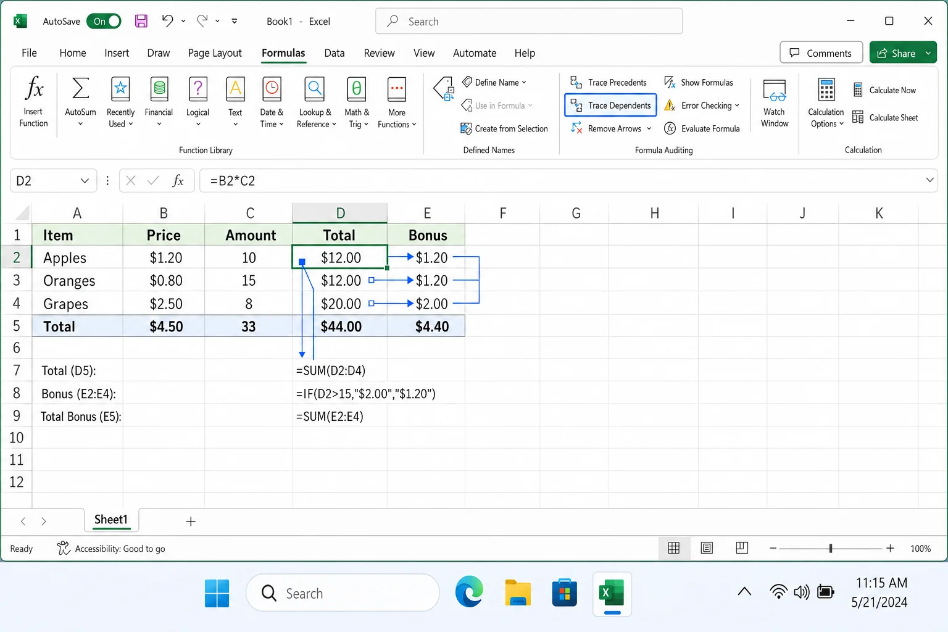Toggle Show Formulas
The height and width of the screenshot is (632, 948).
699,82
